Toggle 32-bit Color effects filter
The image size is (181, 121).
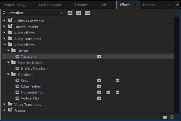pyautogui.click(x=79, y=13)
